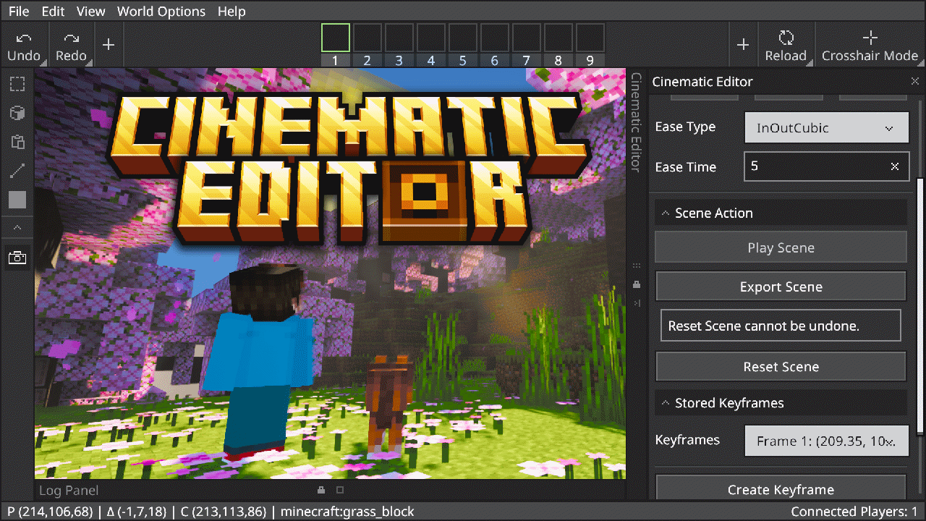This screenshot has width=926, height=521.
Task: Open the camera Cinematic Editor tool
Action: (x=17, y=258)
